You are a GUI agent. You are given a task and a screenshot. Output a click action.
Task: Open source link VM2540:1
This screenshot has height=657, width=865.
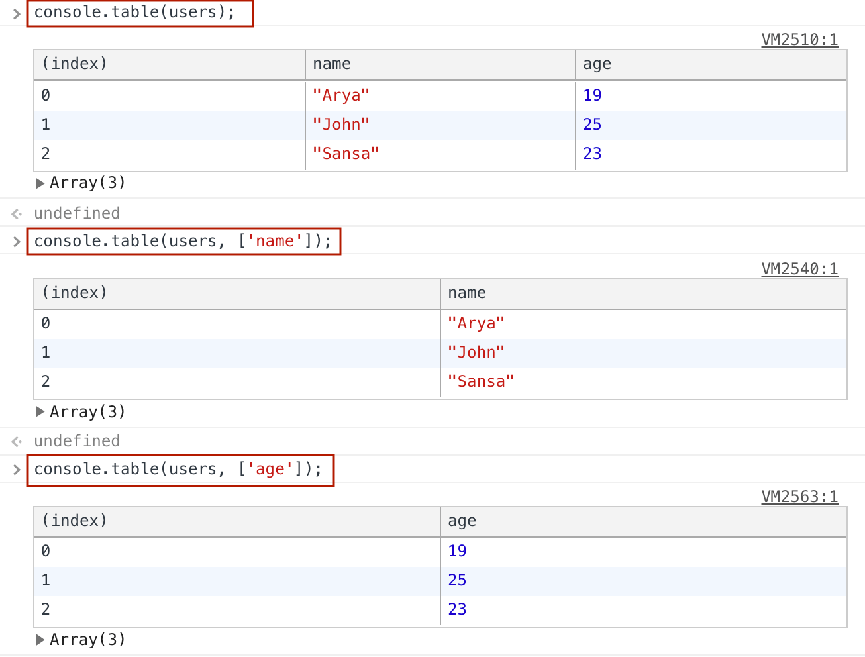point(799,269)
